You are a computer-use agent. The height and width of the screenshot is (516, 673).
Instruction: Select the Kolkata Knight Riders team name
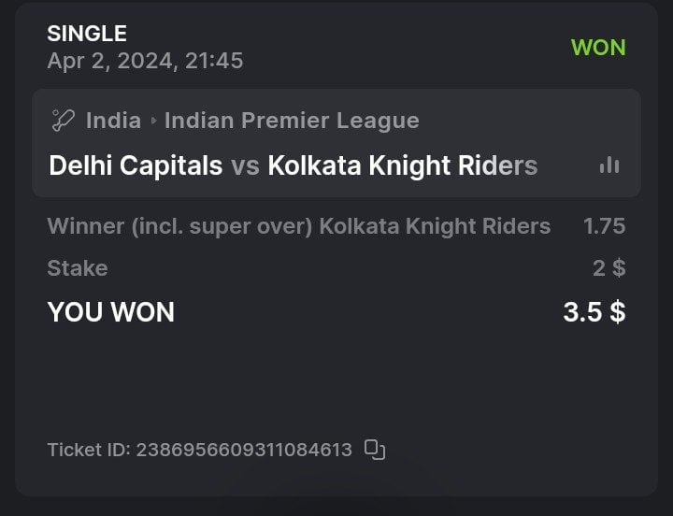[402, 166]
